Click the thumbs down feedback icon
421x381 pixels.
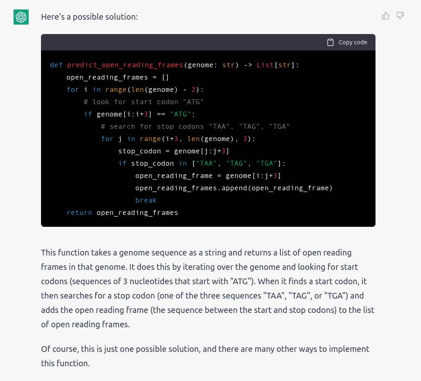pyautogui.click(x=400, y=16)
